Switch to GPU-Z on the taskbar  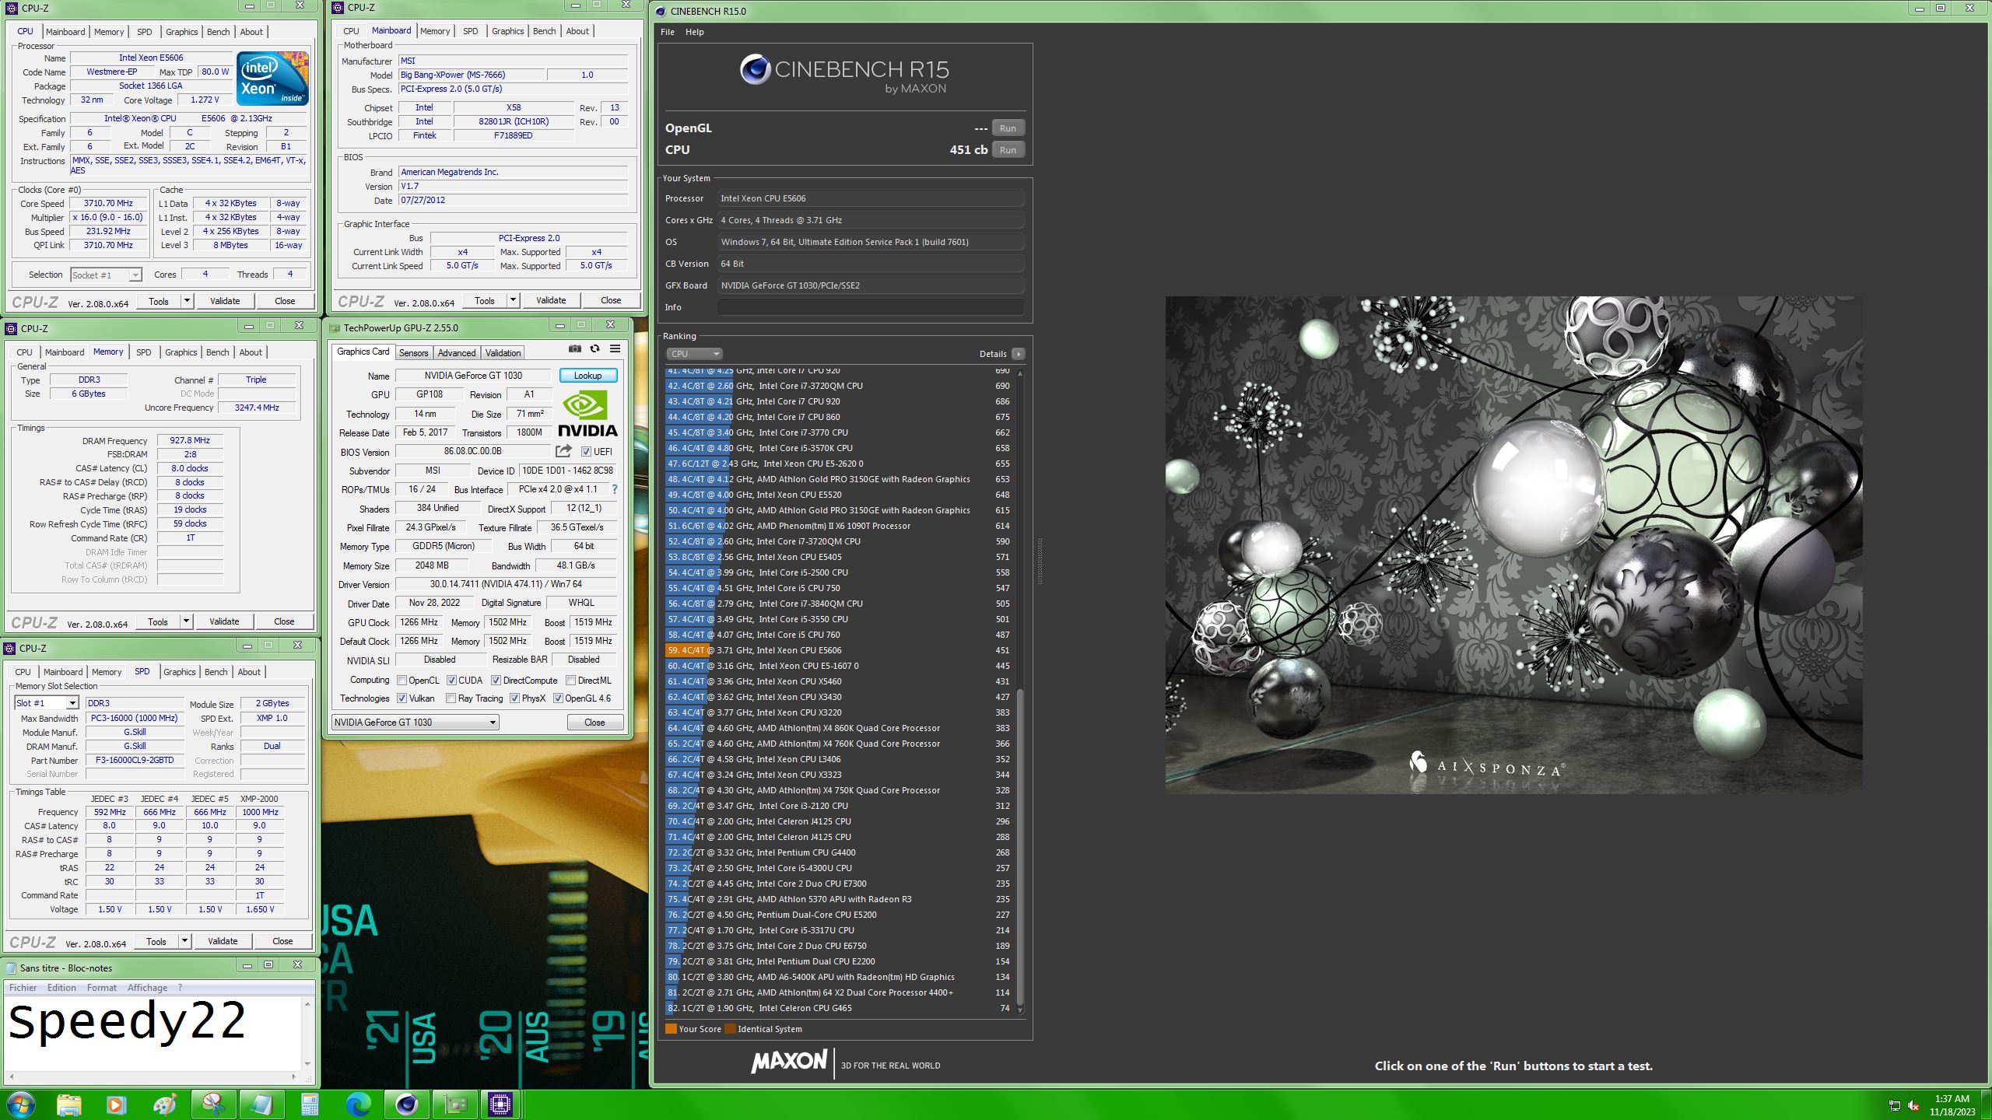click(x=454, y=1104)
